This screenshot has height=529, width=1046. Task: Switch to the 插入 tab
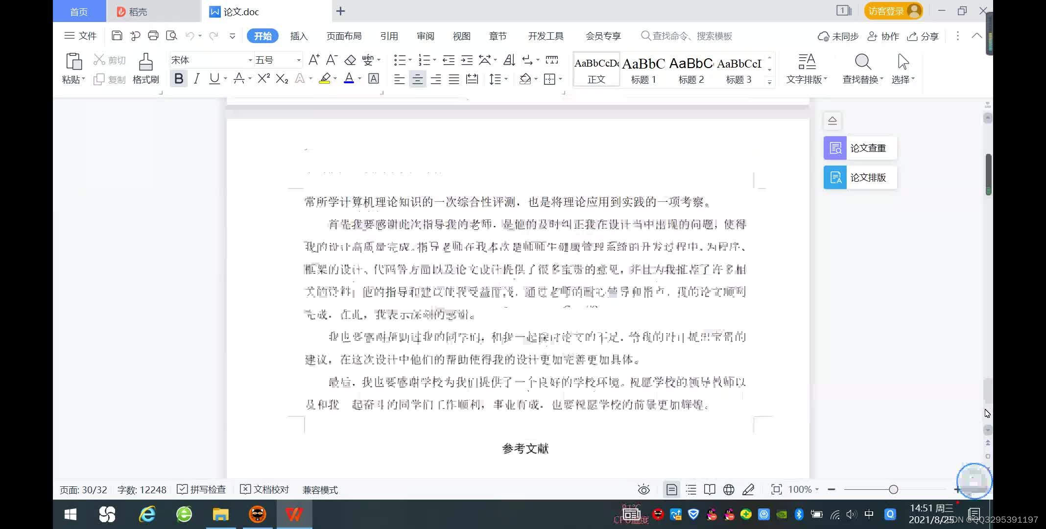(x=299, y=36)
